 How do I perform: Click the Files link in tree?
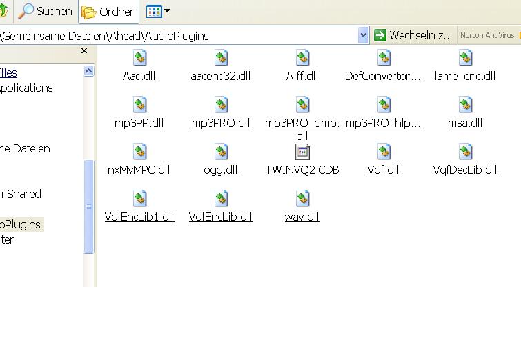click(x=8, y=72)
